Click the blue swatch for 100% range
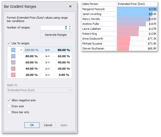Viewport: 161px width, 137px height. (x=13, y=50)
